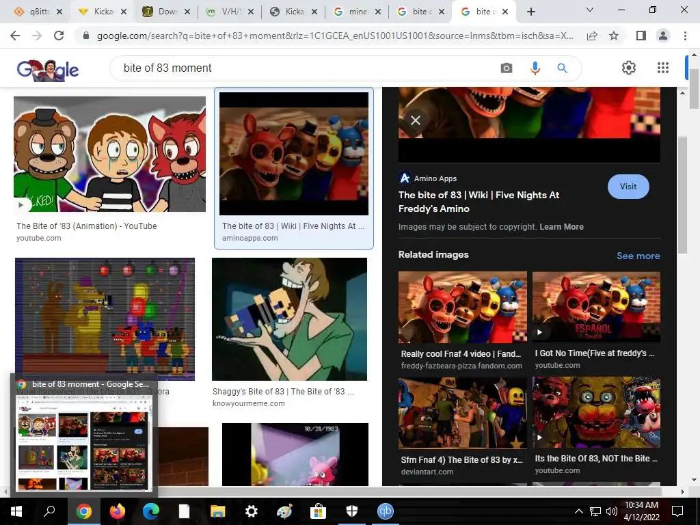700x525 pixels.
Task: Open See more related images
Action: pos(638,256)
